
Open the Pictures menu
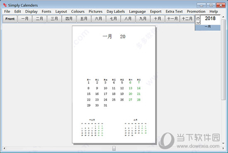(x=95, y=12)
